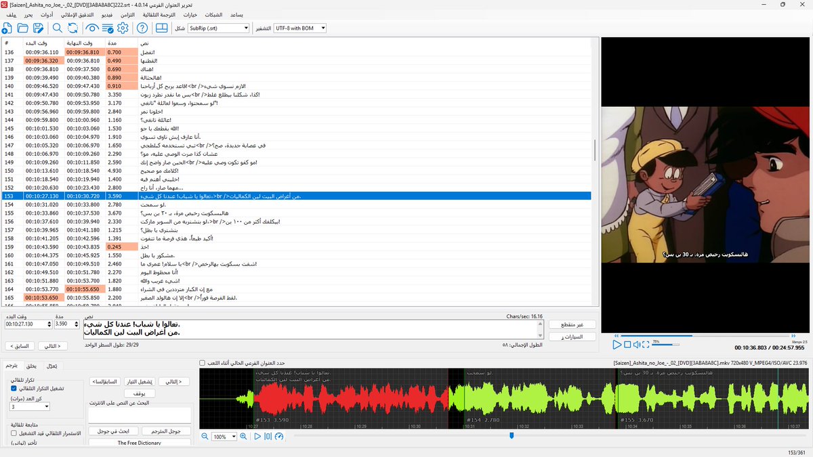Check 'حدد العنوان الفرعي الحالي أثناء اللعب'
This screenshot has height=457, width=813.
click(x=202, y=363)
